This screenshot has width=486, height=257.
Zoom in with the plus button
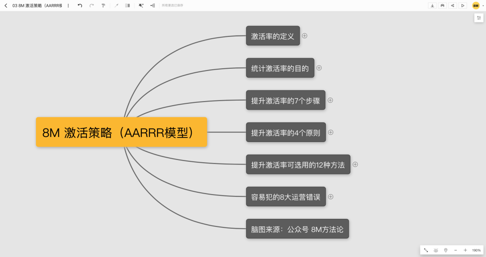point(465,250)
